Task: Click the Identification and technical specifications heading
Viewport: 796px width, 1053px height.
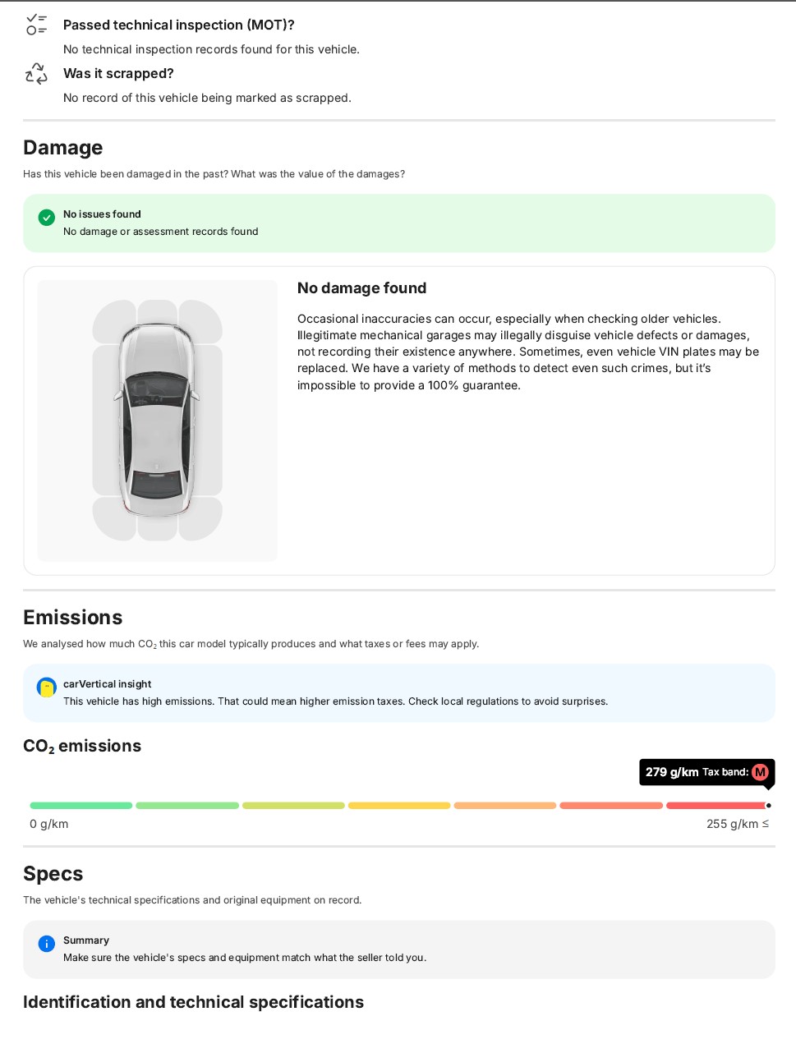Action: click(x=193, y=1002)
